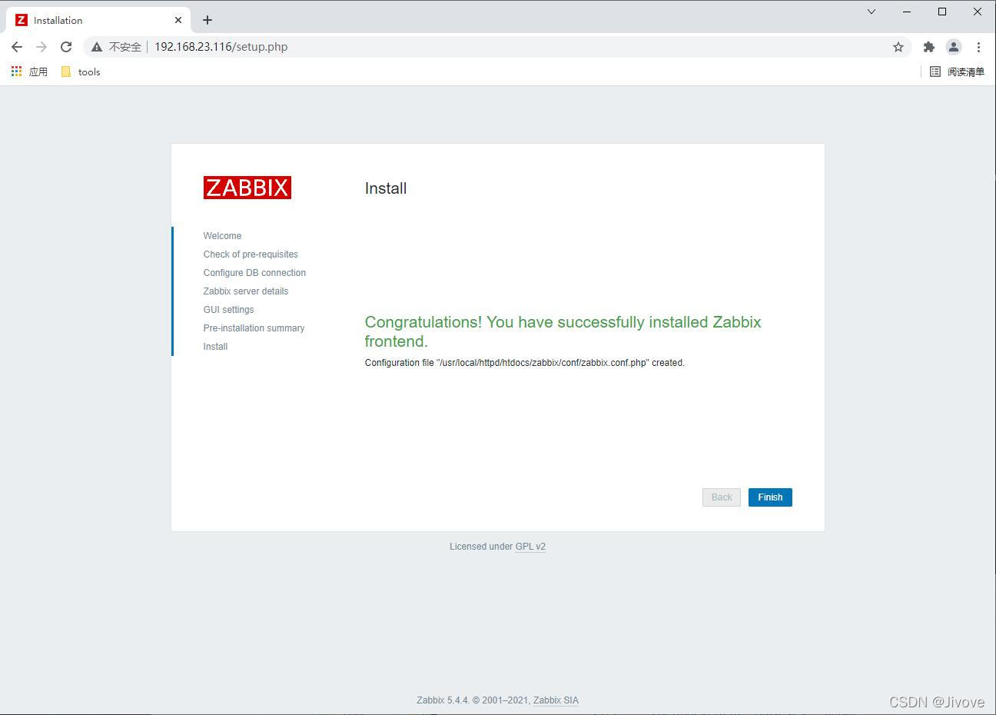Click the tab search chevron
Screen dimensions: 996x715
coord(871,12)
